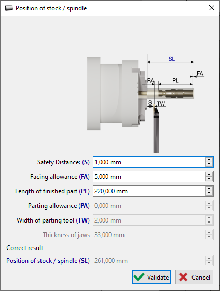Click the Thickness of jaws field
The height and width of the screenshot is (291, 220).
153,234
